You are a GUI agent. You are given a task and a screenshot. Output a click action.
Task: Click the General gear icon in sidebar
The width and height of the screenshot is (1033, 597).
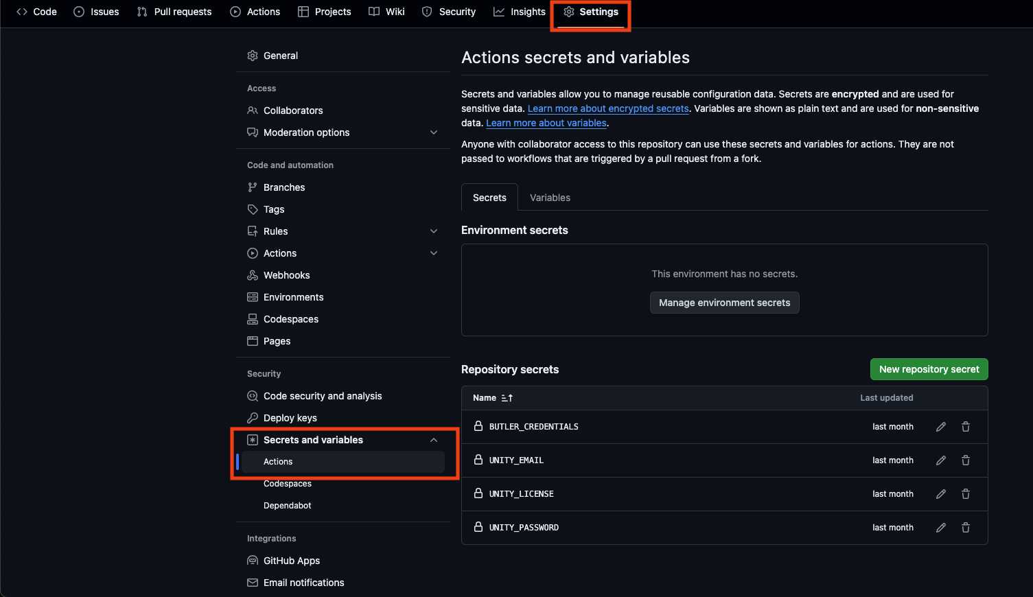tap(253, 56)
